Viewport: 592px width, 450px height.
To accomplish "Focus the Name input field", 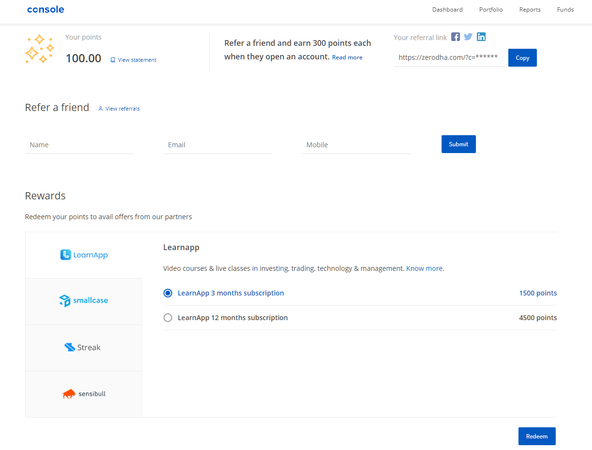I will 79,145.
